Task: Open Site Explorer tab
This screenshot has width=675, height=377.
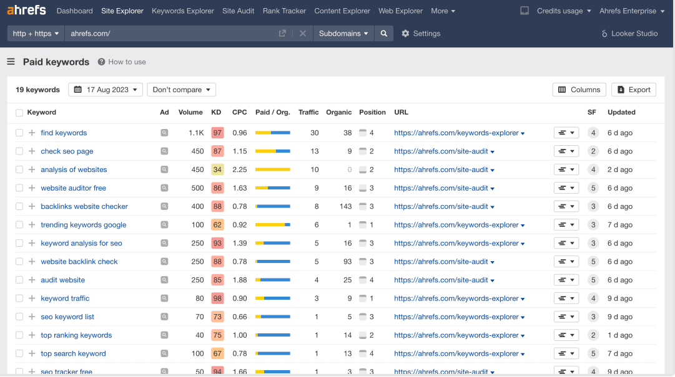Action: (122, 11)
